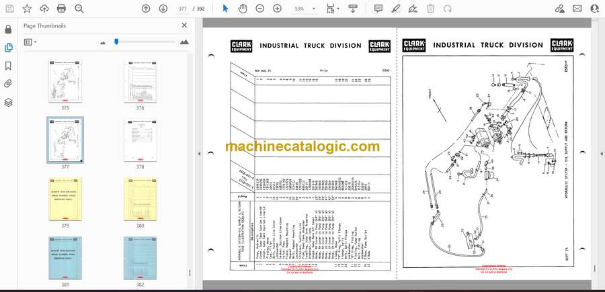
Task: Select blue page 382 thumbnail
Action: tap(140, 258)
